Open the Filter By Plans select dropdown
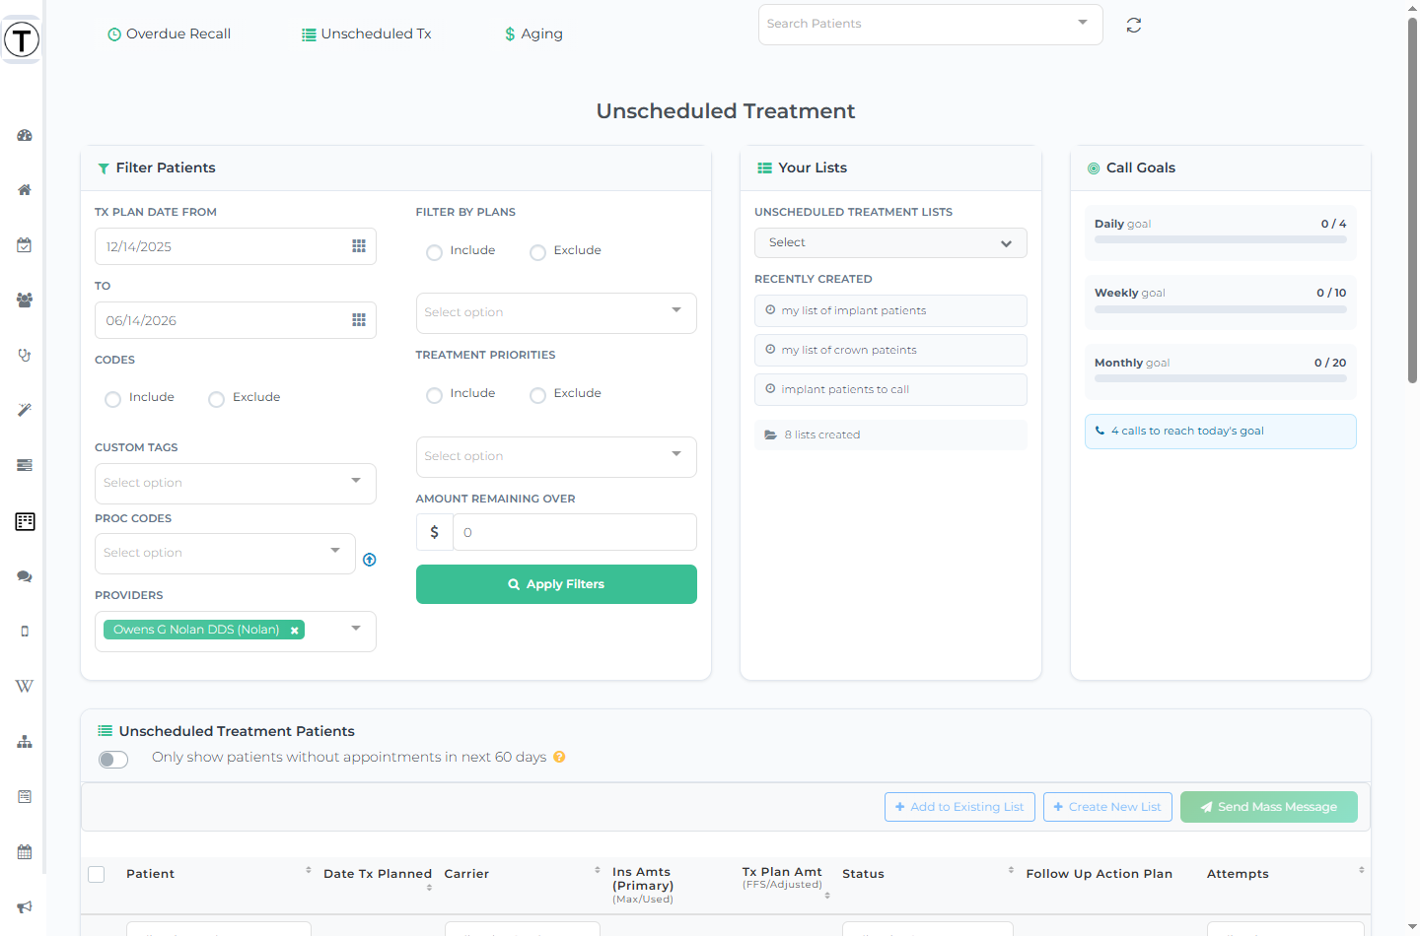The image size is (1420, 936). (556, 312)
